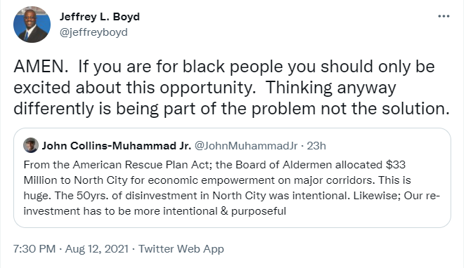
Task: Open the three-dot more options menu
Action: (x=444, y=16)
